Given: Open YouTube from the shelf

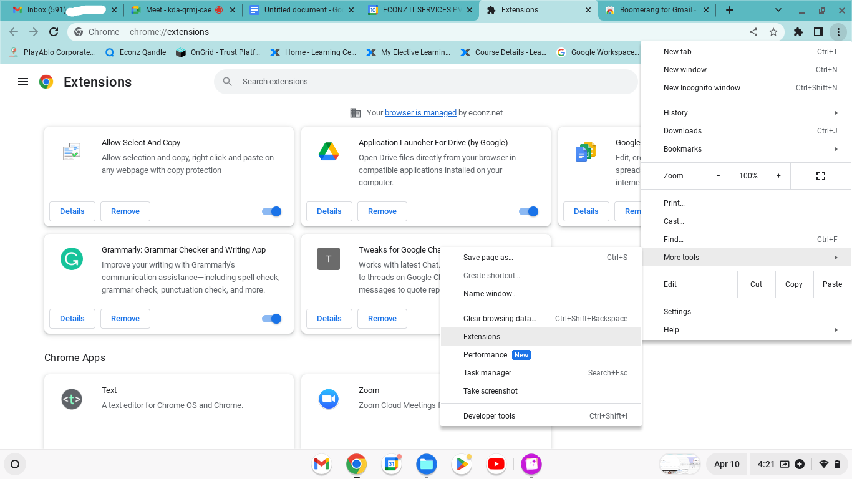Looking at the screenshot, I should pyautogui.click(x=496, y=464).
